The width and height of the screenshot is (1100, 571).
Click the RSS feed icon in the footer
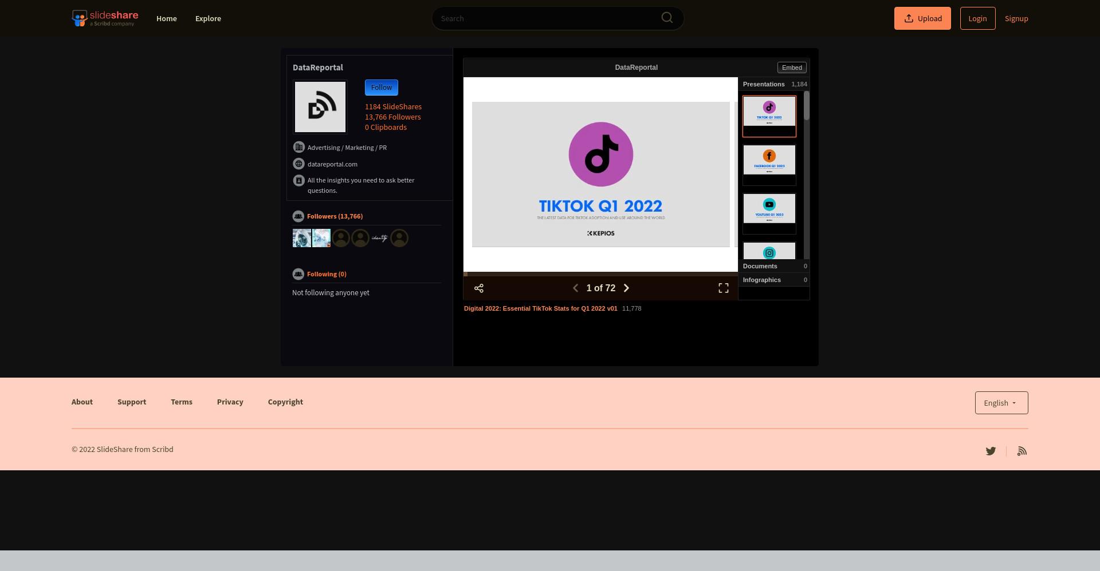tap(1022, 451)
